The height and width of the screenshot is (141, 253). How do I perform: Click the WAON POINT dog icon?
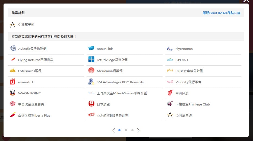[x=12, y=93]
